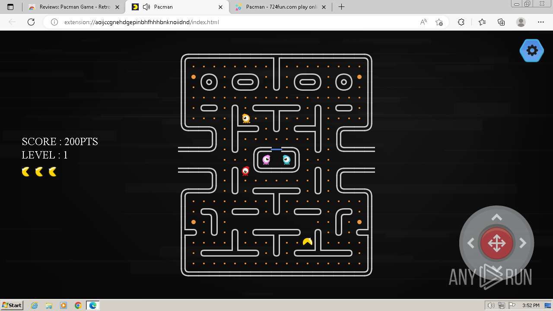The image size is (553, 311).
Task: View site information icon
Action: point(54,22)
